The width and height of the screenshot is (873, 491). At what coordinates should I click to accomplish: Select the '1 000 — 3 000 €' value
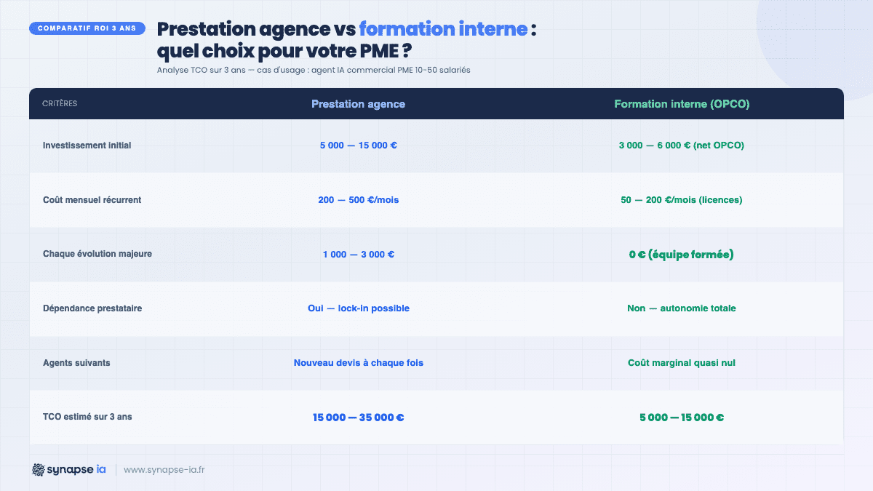coord(358,255)
